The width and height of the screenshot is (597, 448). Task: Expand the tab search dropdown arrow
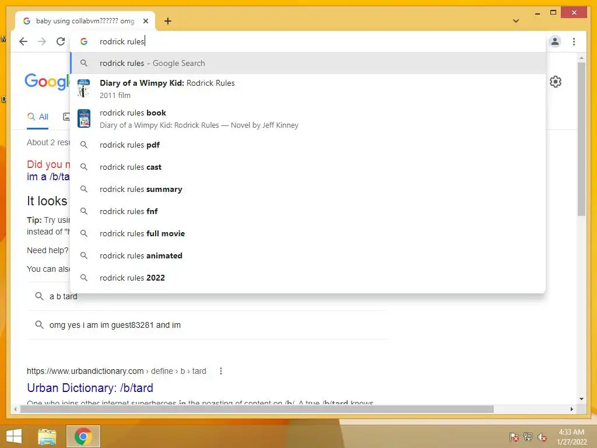(516, 21)
